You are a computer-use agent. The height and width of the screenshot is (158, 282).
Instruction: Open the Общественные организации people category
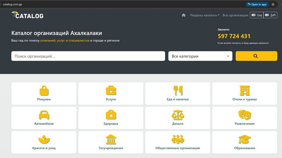178,142
